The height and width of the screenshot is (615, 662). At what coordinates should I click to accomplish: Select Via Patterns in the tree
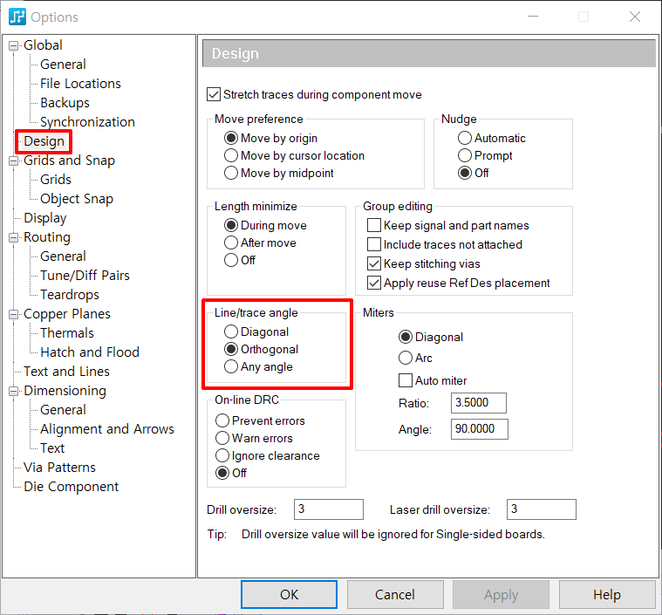tap(59, 468)
